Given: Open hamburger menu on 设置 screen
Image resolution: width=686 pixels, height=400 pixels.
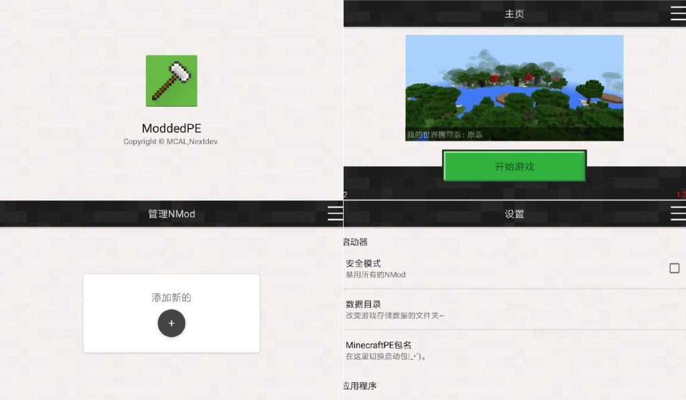Looking at the screenshot, I should coord(678,214).
